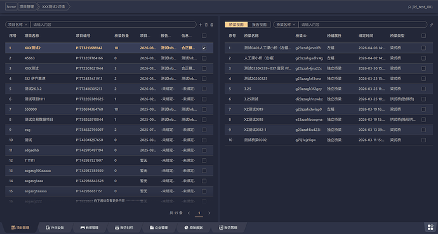Click the 项目编号 column header
Viewport: 438px width, 234px height.
[x=83, y=35]
